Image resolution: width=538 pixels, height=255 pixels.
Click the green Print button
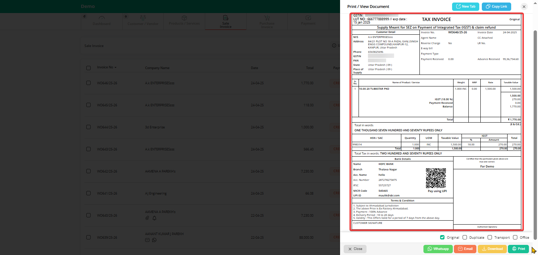click(518, 249)
